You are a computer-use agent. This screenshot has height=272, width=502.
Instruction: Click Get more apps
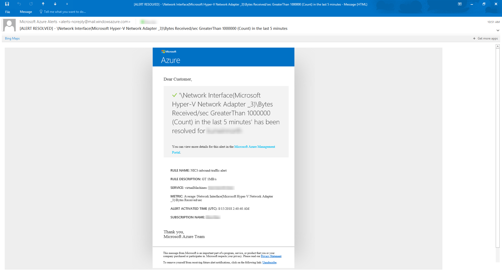pyautogui.click(x=485, y=38)
